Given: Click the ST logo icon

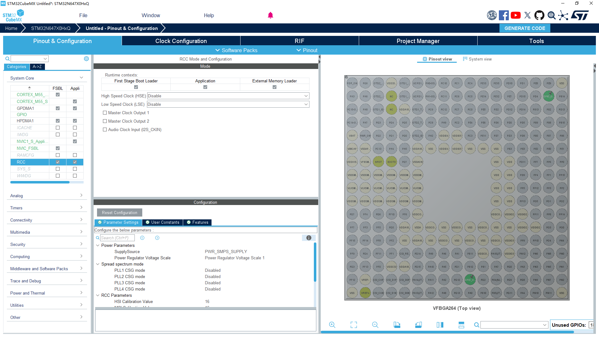Looking at the screenshot, I should [x=580, y=15].
